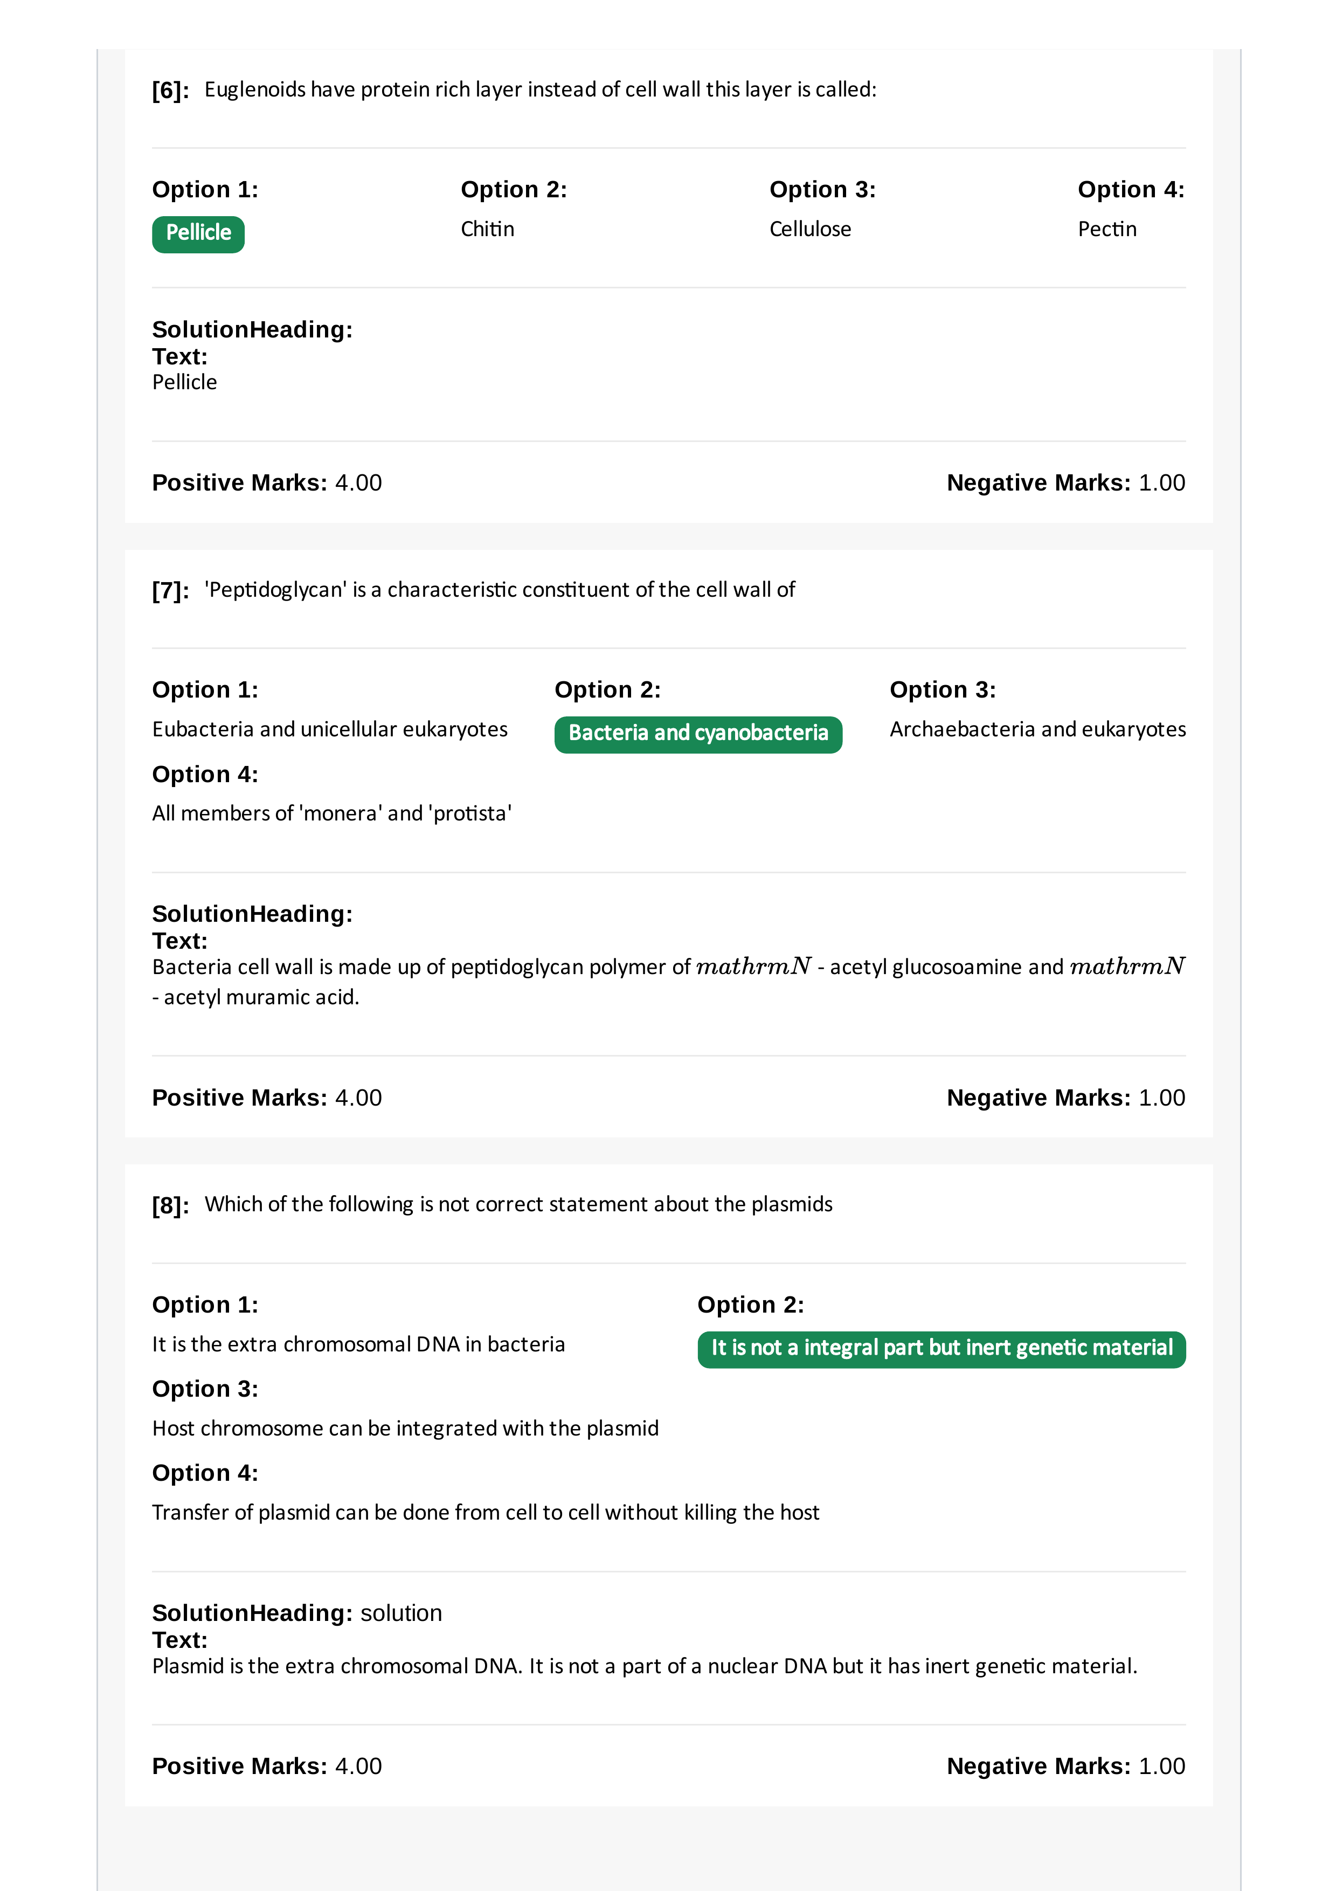This screenshot has width=1336, height=1891.
Task: Click question [8] plasmids text
Action: coord(518,1204)
